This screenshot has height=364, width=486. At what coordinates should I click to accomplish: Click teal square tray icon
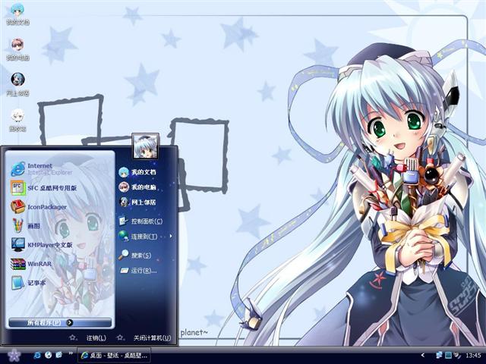click(448, 355)
